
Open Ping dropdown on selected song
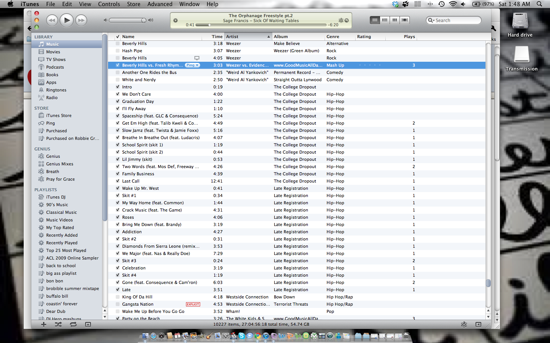tap(192, 65)
